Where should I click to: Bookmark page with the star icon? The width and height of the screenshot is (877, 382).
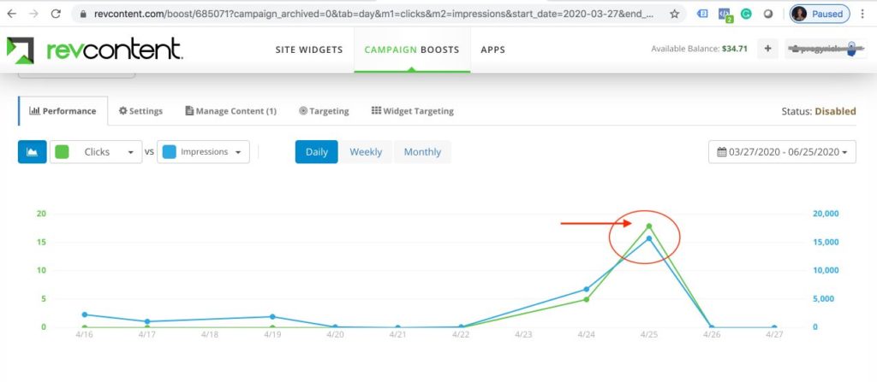pyautogui.click(x=674, y=15)
